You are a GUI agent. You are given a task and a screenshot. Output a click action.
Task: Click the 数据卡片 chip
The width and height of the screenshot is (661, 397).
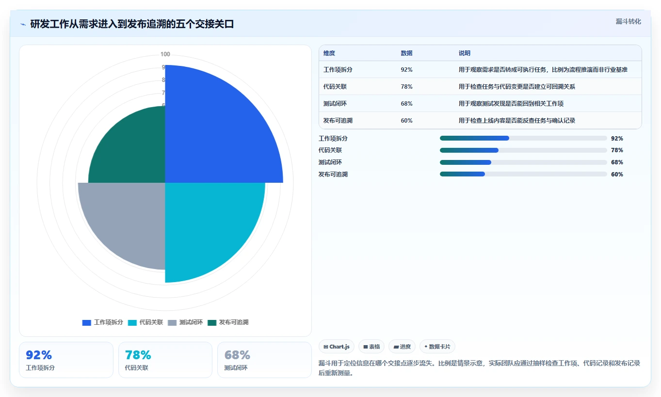click(x=437, y=347)
